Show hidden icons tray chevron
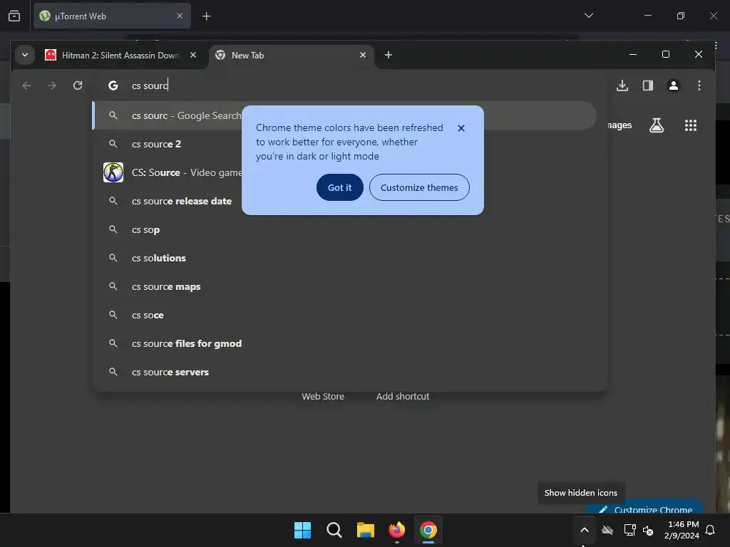 click(585, 530)
